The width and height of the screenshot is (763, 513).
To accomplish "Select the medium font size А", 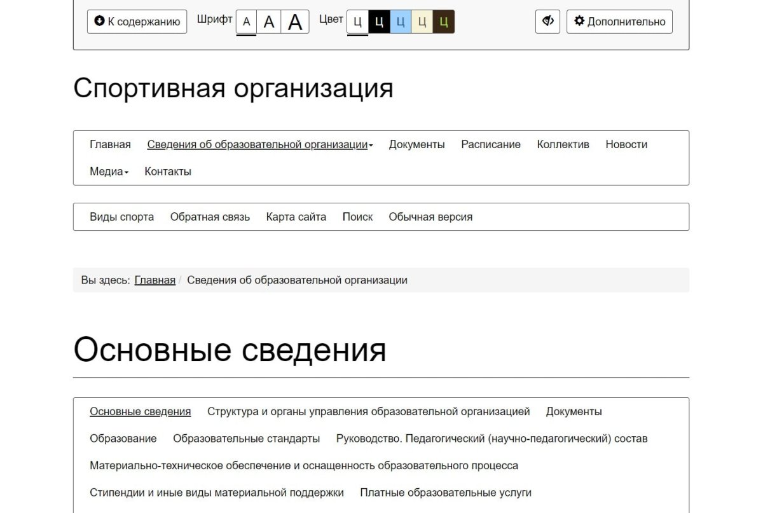I will [x=268, y=21].
